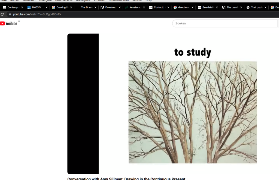Viewport: 279px width, 180px height.
Task: Click the Contact tab favicon
Action: tap(151, 7)
